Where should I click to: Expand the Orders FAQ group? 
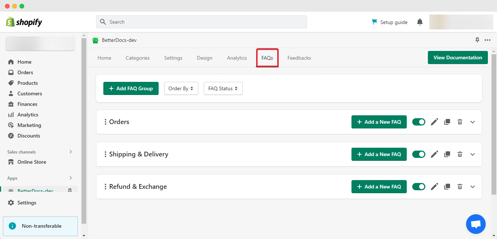[x=473, y=122]
